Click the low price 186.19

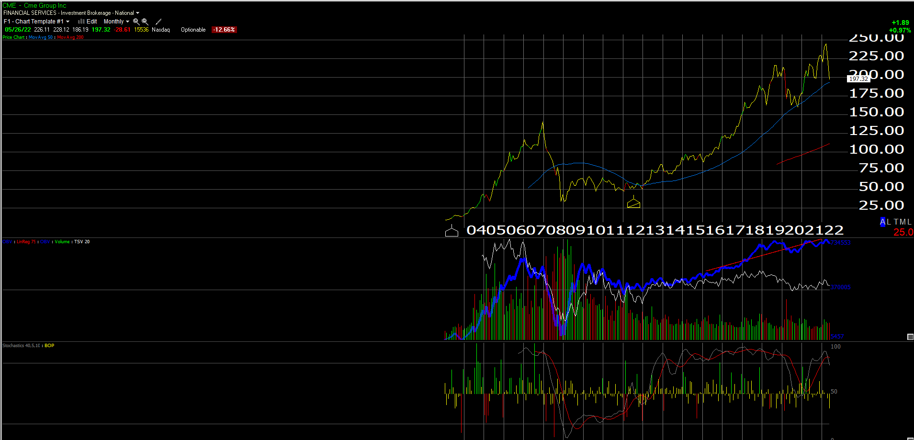coord(80,30)
